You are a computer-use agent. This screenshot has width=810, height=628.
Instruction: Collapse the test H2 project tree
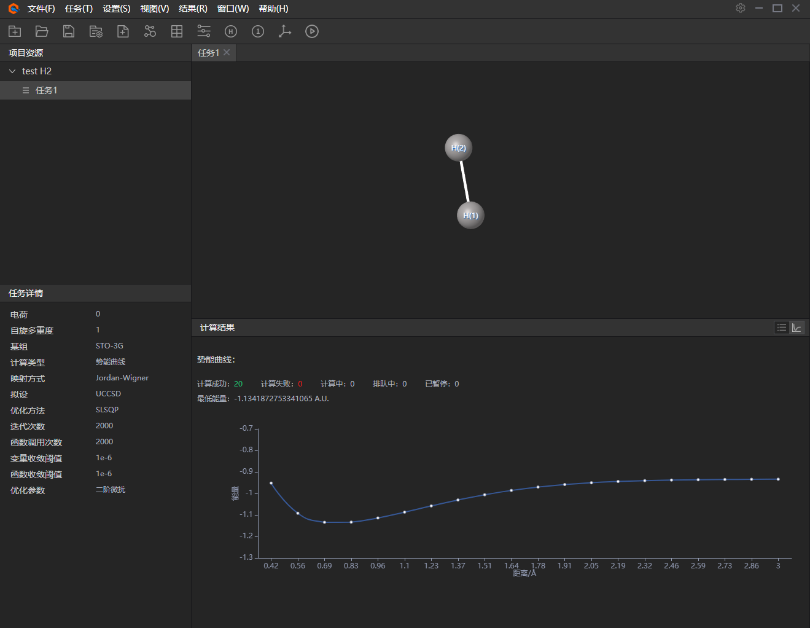[12, 71]
